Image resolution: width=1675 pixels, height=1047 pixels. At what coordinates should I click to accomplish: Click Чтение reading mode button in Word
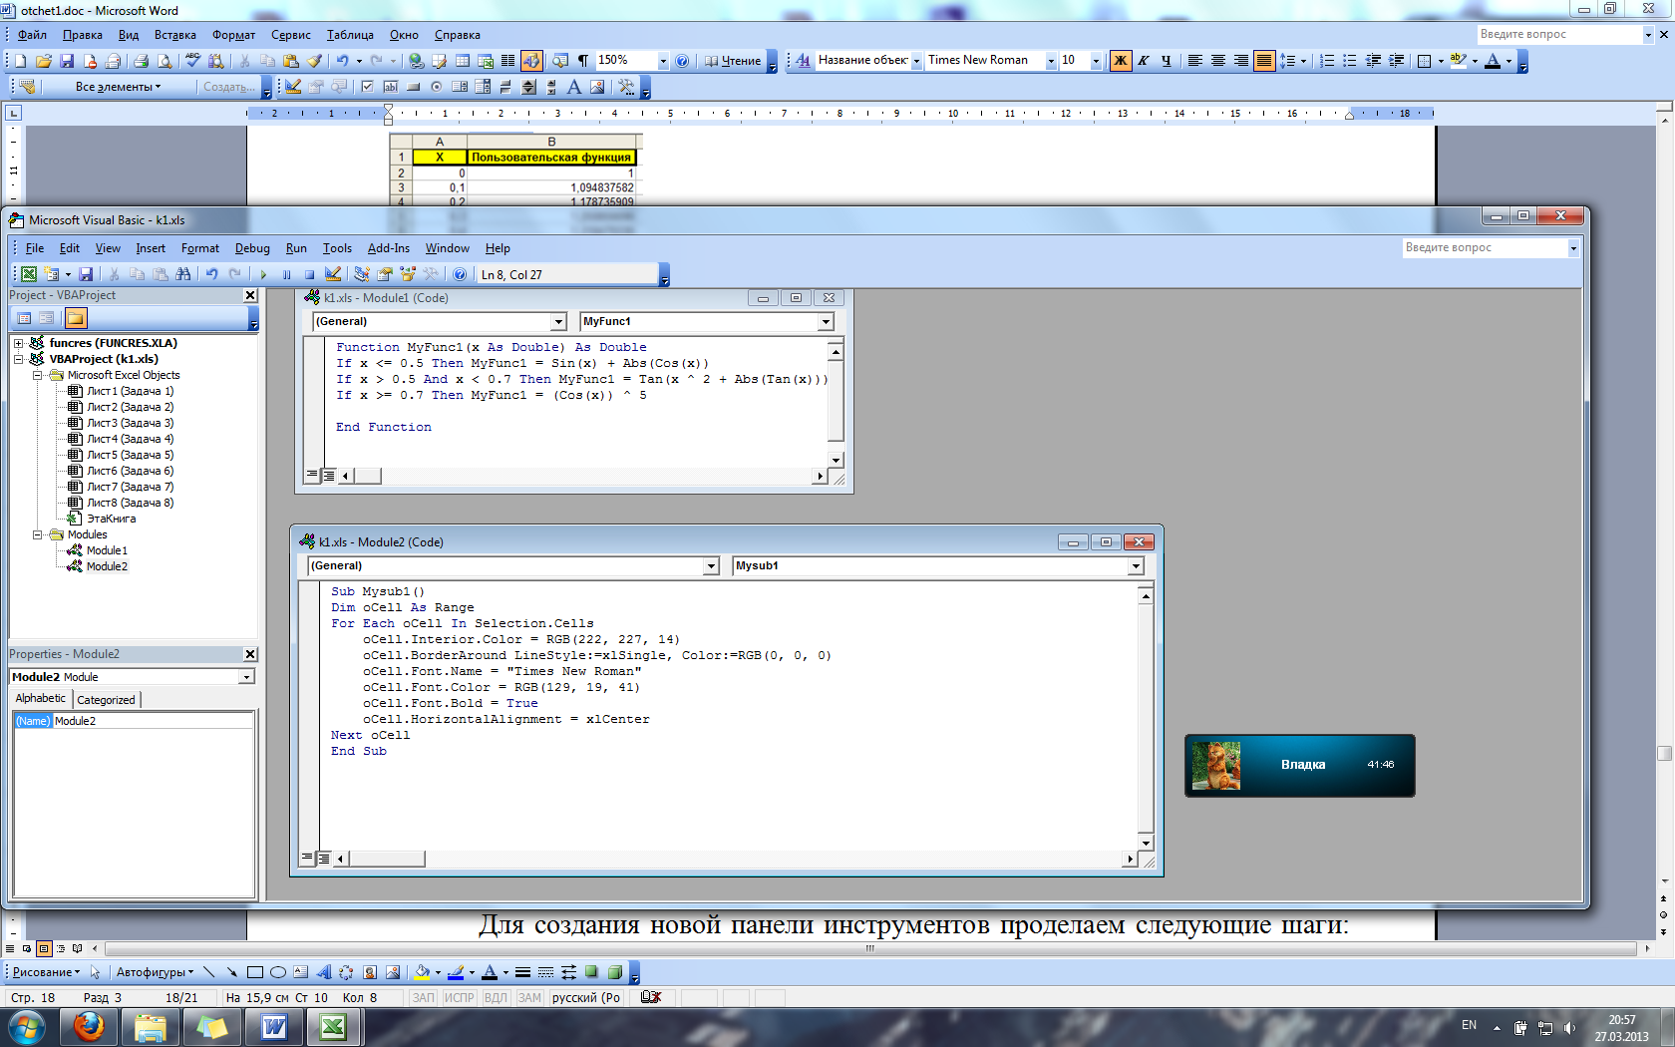click(x=733, y=61)
